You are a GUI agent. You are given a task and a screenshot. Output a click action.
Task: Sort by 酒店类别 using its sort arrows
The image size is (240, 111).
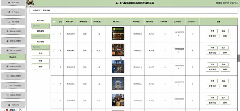pyautogui.click(x=88, y=22)
